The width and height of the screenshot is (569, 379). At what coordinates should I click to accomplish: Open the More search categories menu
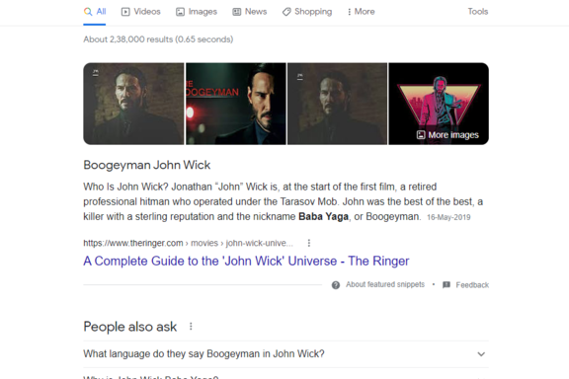pos(361,12)
